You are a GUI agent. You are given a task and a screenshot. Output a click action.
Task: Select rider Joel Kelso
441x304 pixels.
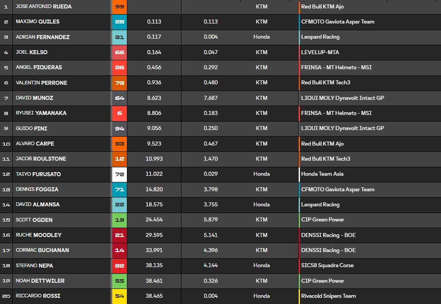(31, 52)
